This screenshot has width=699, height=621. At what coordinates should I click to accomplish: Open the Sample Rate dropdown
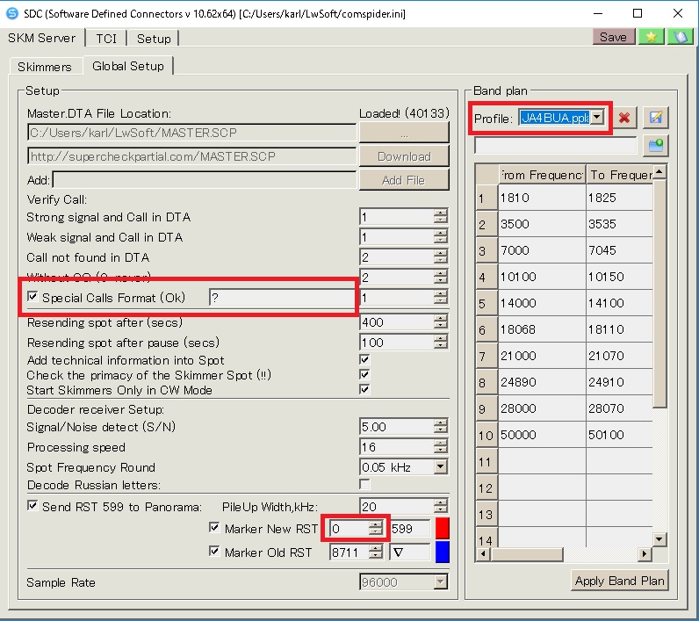pyautogui.click(x=441, y=581)
